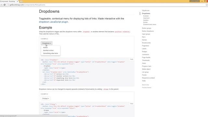208x117 pixels.
Task: Click the Dropdowns page heading
Action: tap(49, 11)
